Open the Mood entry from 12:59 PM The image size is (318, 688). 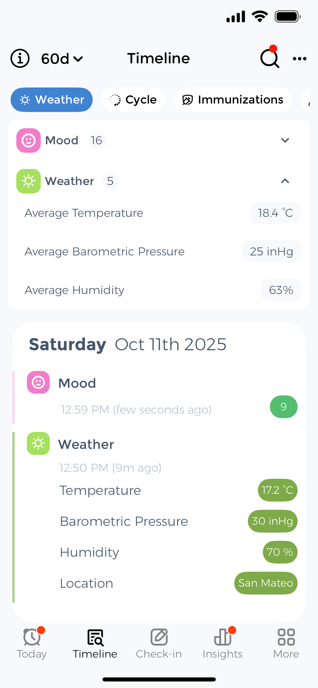point(136,397)
